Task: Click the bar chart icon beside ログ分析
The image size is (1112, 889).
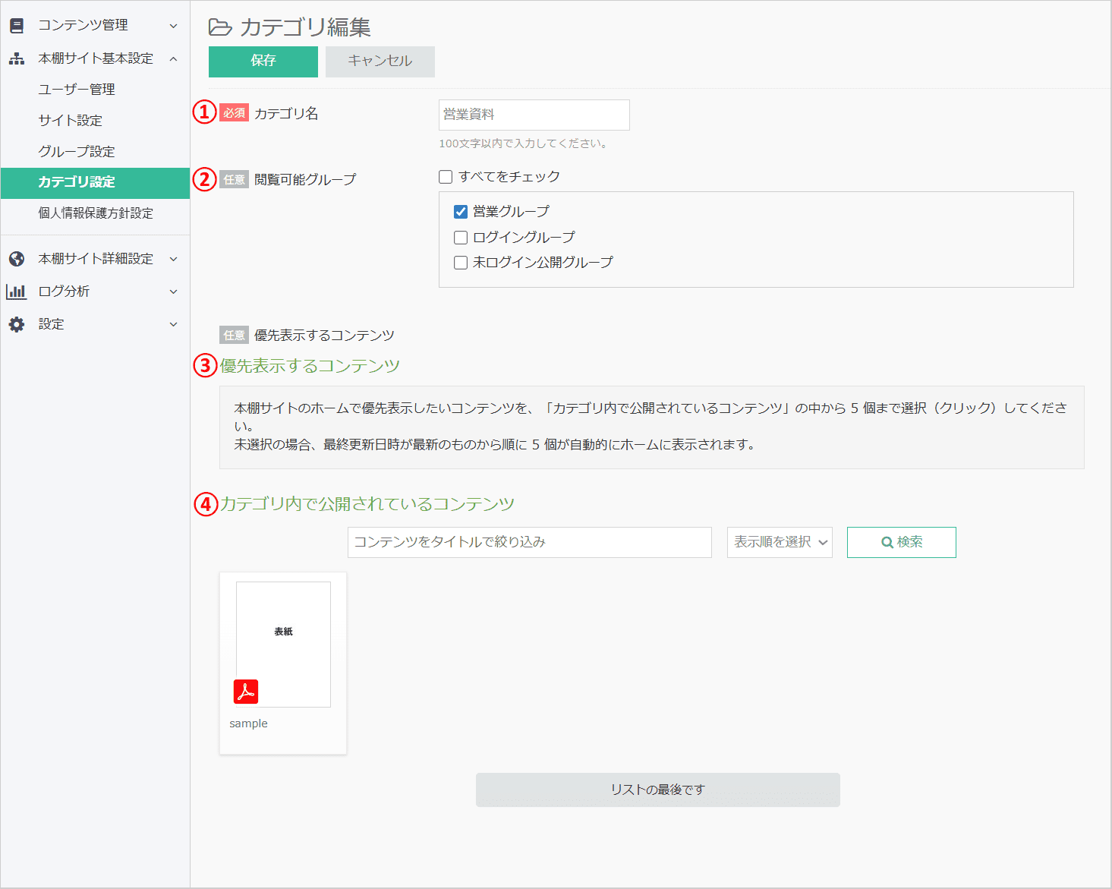Action: pos(17,292)
